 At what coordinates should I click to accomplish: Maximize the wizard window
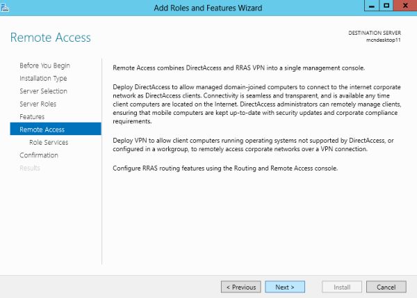pos(386,6)
